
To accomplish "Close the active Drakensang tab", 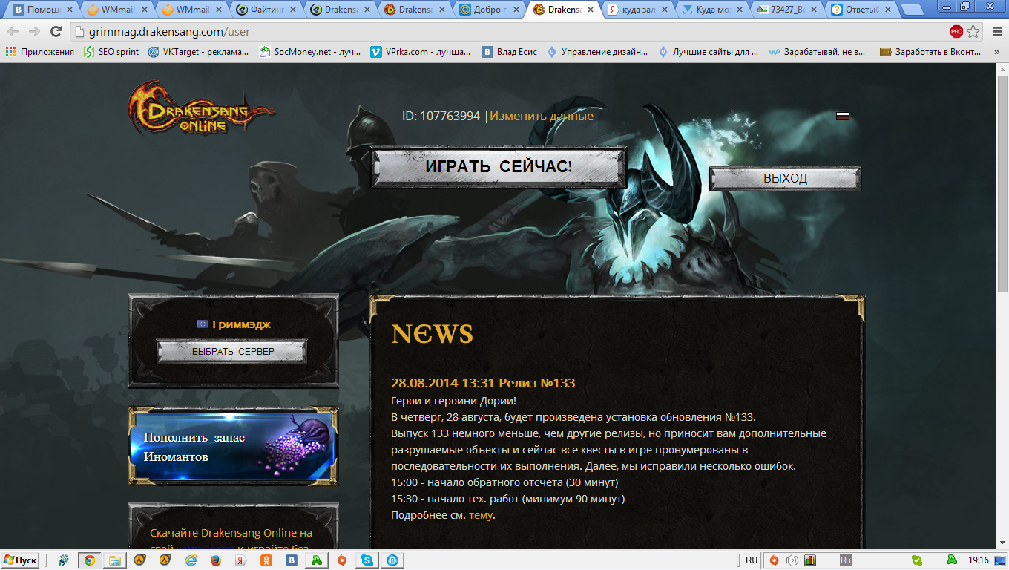I will [x=591, y=10].
